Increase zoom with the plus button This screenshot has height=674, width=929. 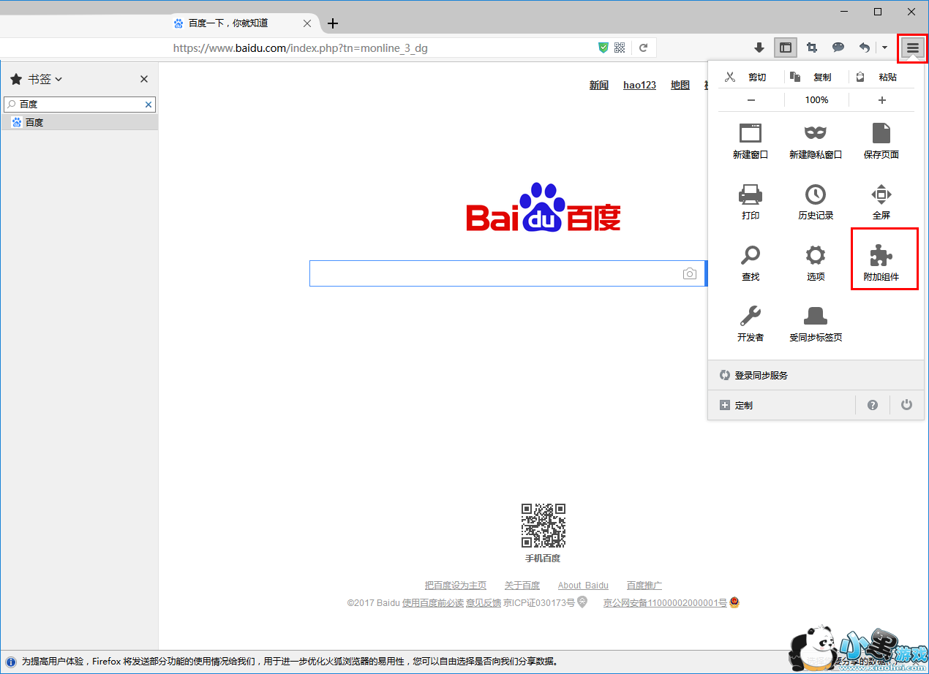click(882, 100)
